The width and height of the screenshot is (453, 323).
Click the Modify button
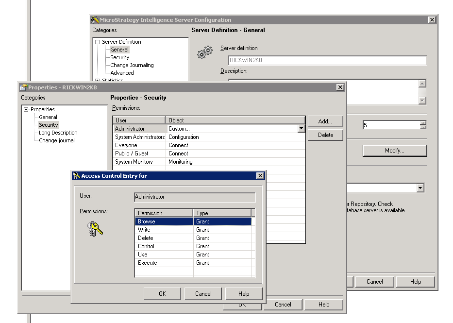coord(394,151)
